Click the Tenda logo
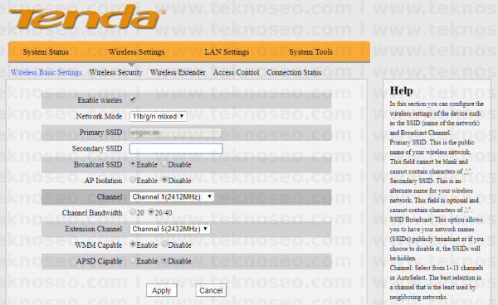The image size is (498, 305). click(87, 17)
